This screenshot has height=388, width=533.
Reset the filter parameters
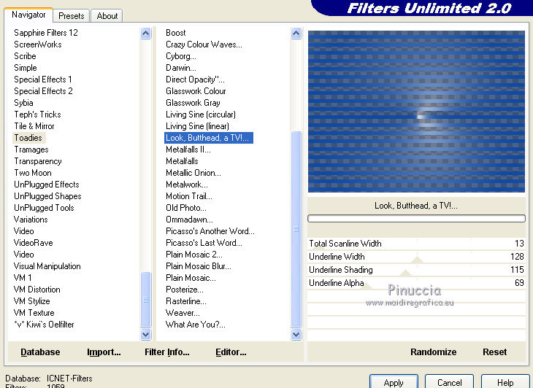coord(494,352)
